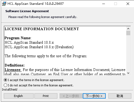Click the Definitions: heading in license

click(15, 65)
